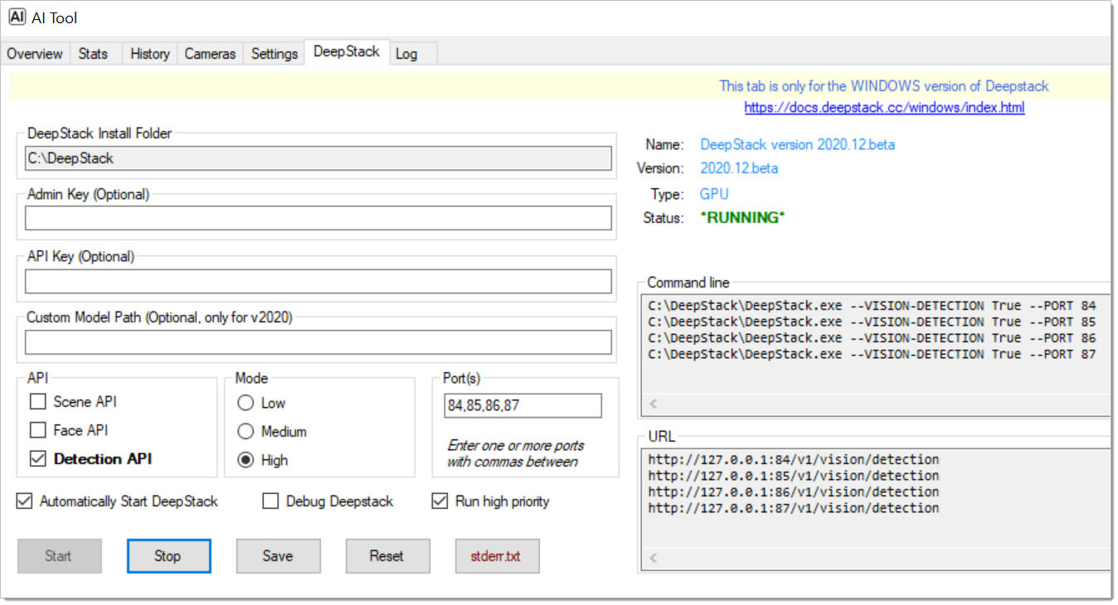Image resolution: width=1118 pixels, height=605 pixels.
Task: Click the Reset button
Action: 387,555
